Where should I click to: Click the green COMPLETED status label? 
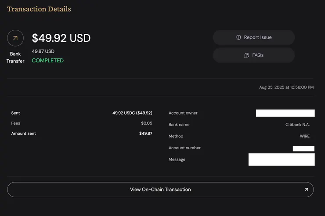[x=47, y=61]
